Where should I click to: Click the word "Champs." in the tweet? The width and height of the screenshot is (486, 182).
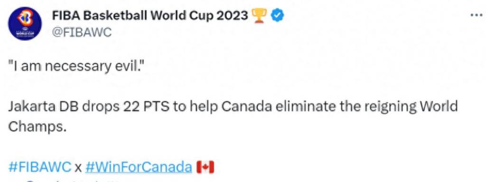(x=37, y=127)
